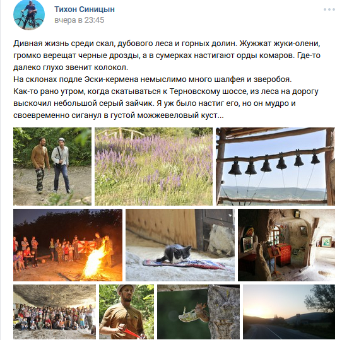
Task: Open the large group under rock photo
Action: (x=54, y=312)
